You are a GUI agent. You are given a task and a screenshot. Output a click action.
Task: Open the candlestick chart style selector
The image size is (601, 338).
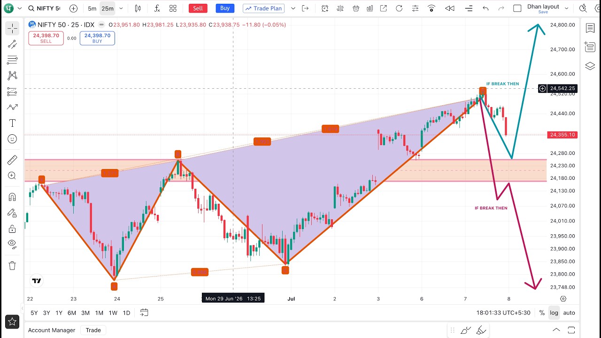point(138,8)
